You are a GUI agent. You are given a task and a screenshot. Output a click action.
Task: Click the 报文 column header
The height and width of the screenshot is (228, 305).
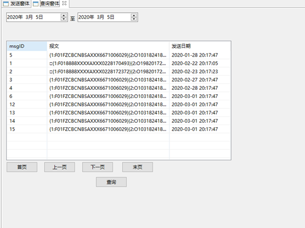coord(108,46)
